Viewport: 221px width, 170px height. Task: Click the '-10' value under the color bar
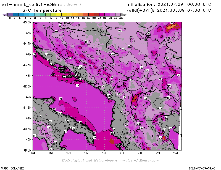[x=8, y=18]
